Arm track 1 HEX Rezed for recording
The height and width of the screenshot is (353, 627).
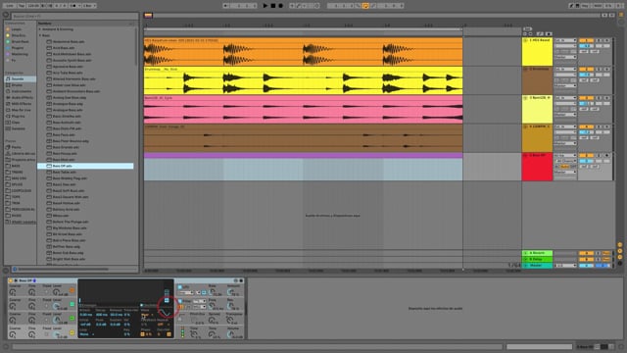(x=607, y=40)
